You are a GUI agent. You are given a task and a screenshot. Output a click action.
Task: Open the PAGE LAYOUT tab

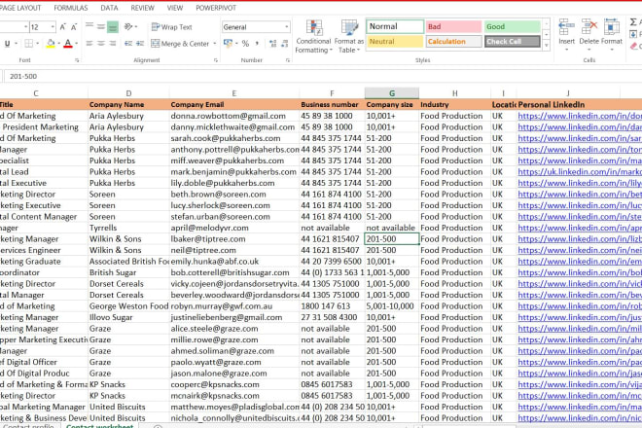[x=20, y=8]
